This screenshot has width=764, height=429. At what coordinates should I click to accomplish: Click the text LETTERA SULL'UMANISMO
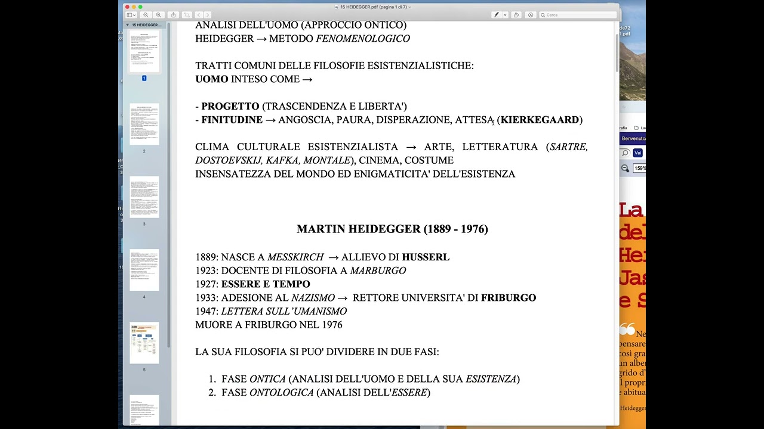[284, 311]
